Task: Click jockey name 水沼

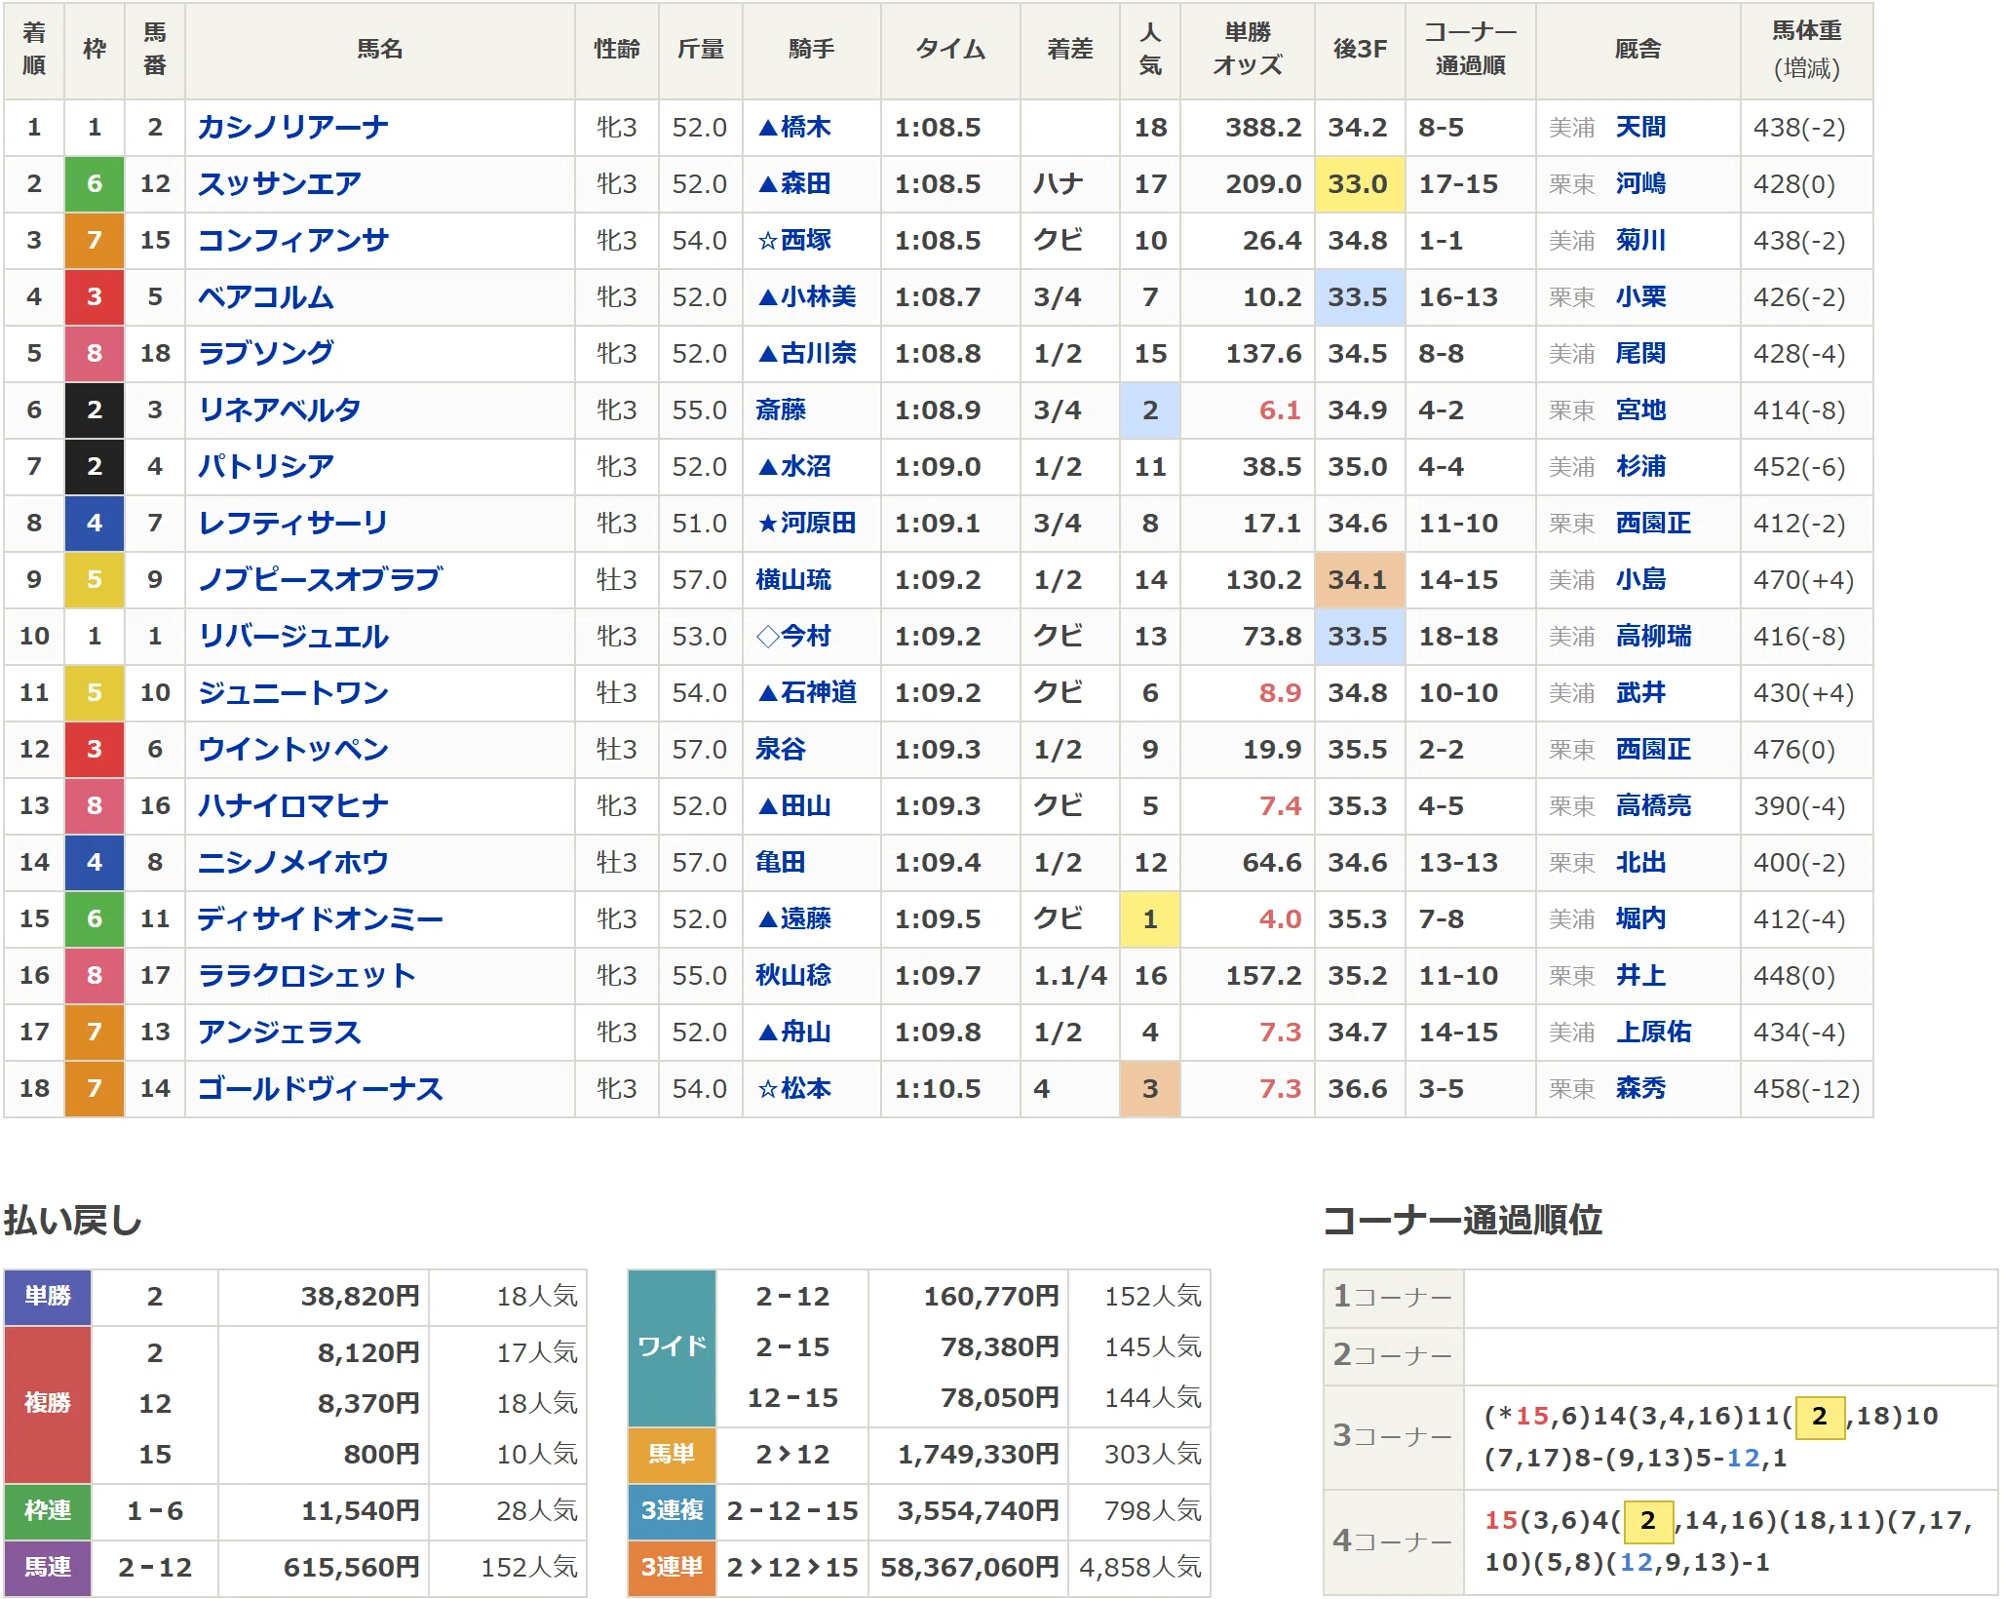Action: pos(805,467)
